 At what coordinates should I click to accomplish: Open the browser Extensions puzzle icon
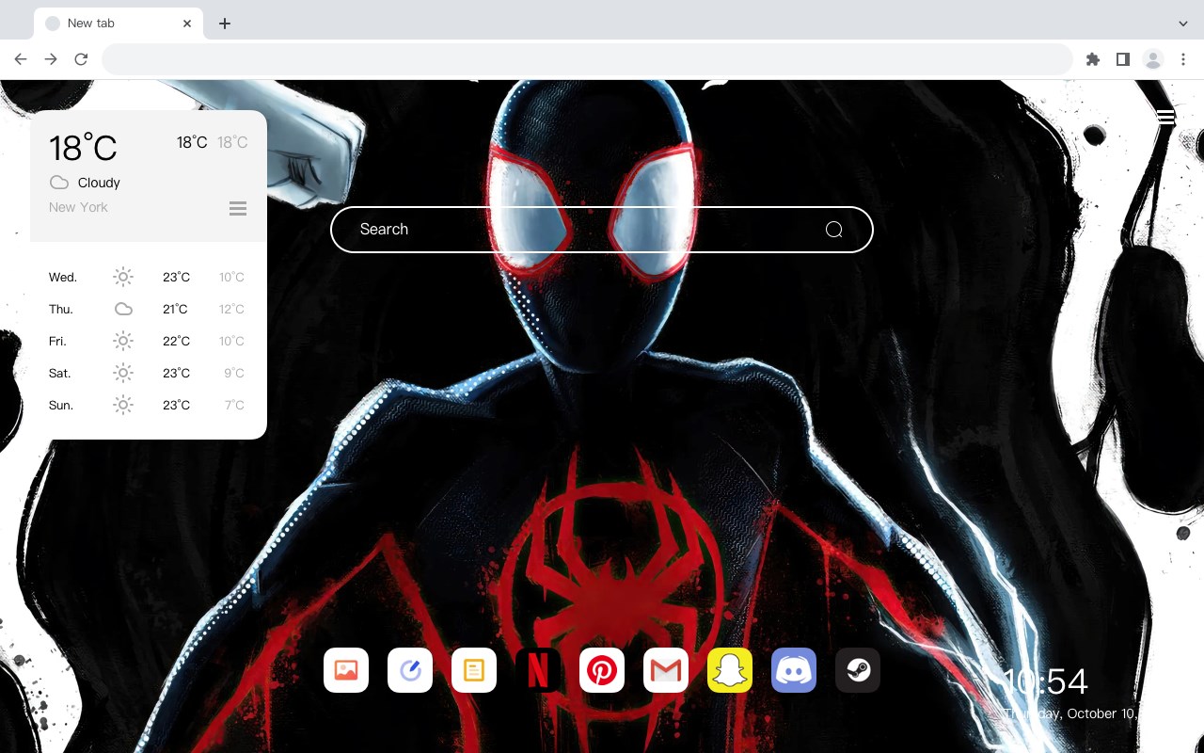tap(1092, 59)
